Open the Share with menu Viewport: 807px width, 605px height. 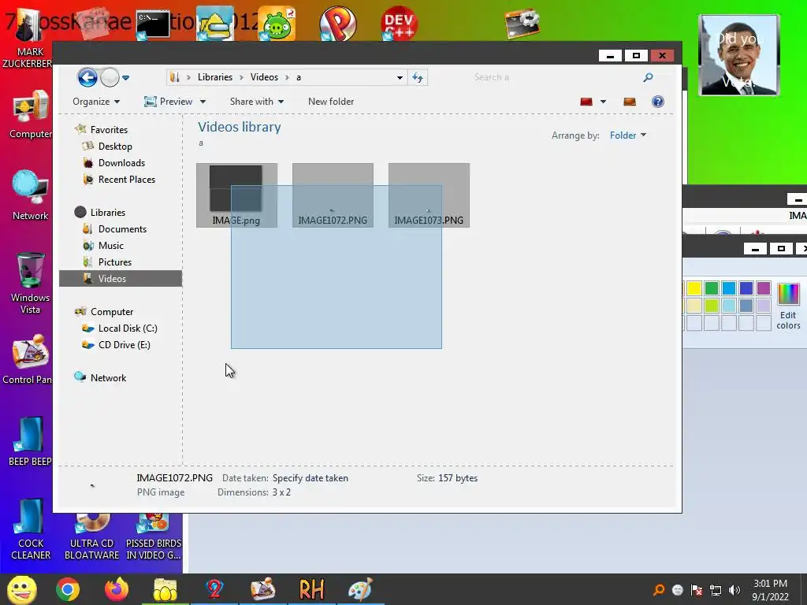pos(256,102)
